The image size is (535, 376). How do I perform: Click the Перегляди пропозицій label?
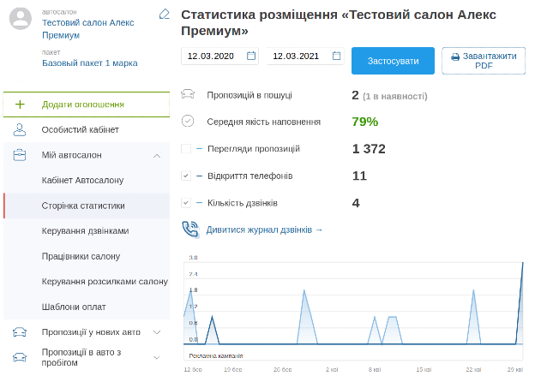pyautogui.click(x=254, y=149)
